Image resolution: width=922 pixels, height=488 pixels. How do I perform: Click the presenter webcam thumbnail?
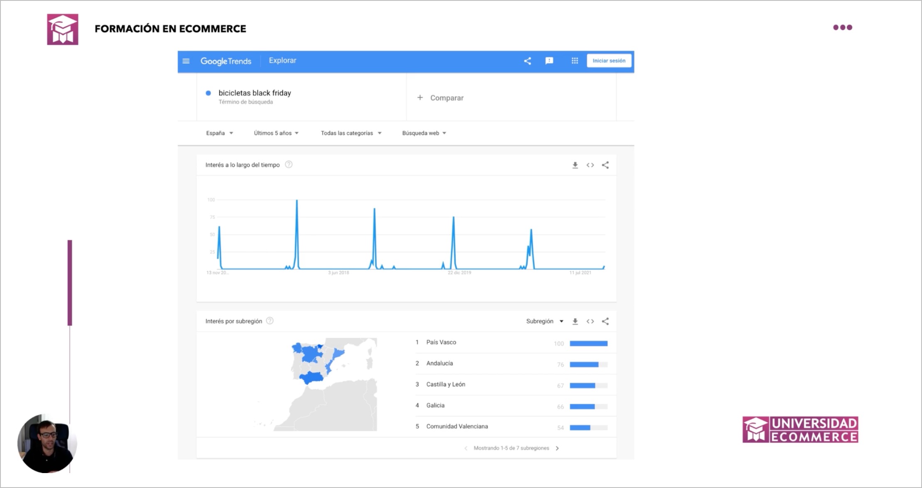click(x=47, y=443)
